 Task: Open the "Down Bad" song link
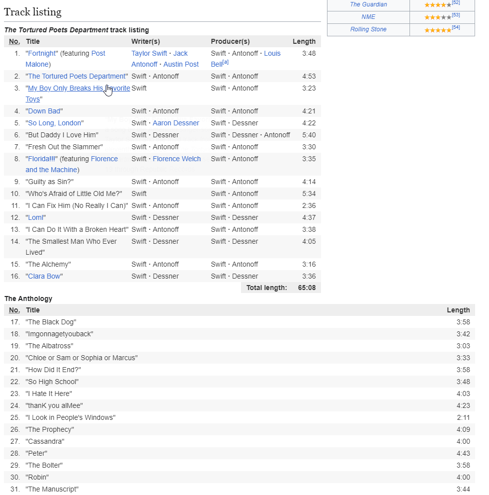[x=44, y=111]
